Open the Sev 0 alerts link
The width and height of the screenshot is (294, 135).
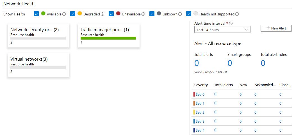[200, 95]
